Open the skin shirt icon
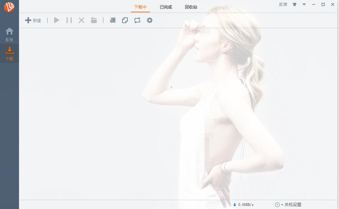Image resolution: width=339 pixels, height=209 pixels. pos(295,4)
